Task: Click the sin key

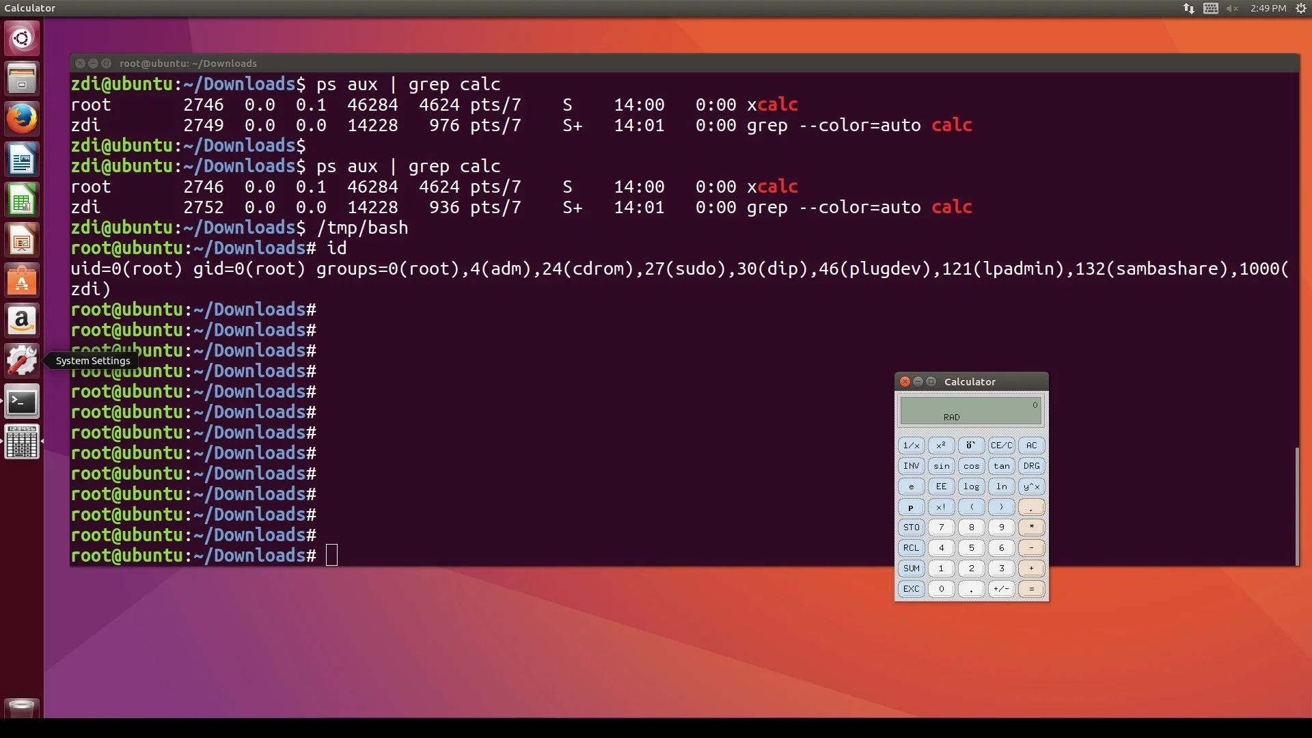Action: coord(942,466)
